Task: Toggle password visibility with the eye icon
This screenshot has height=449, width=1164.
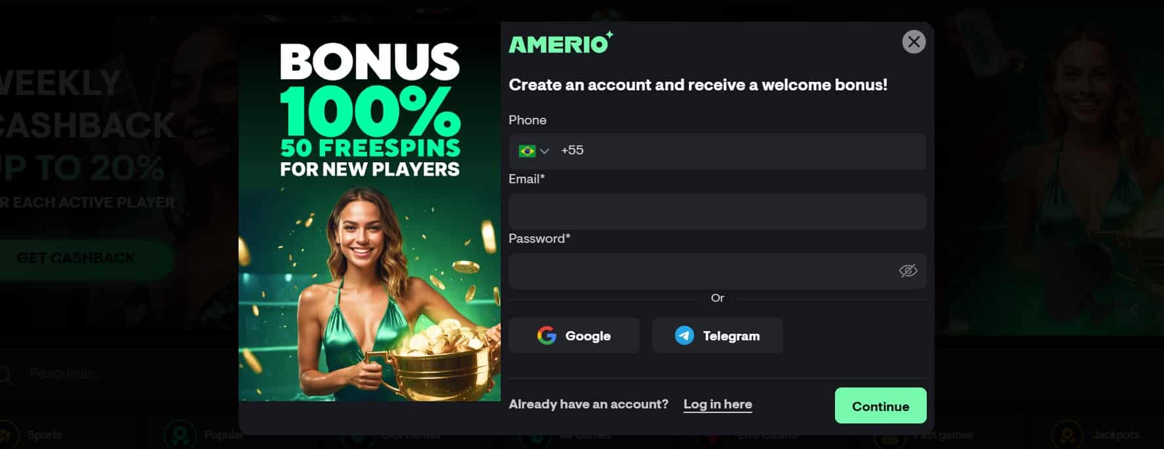Action: point(908,271)
